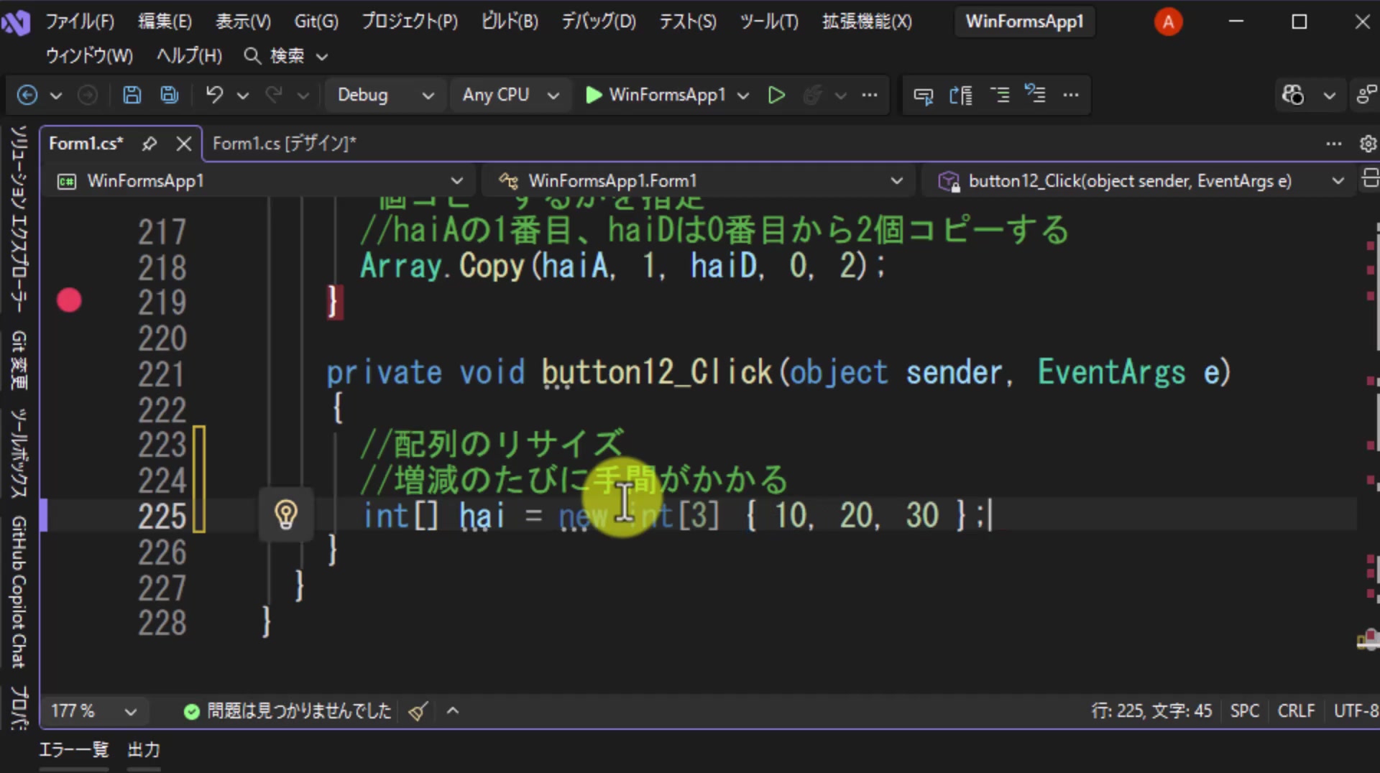Click the 検索 search box

point(286,56)
